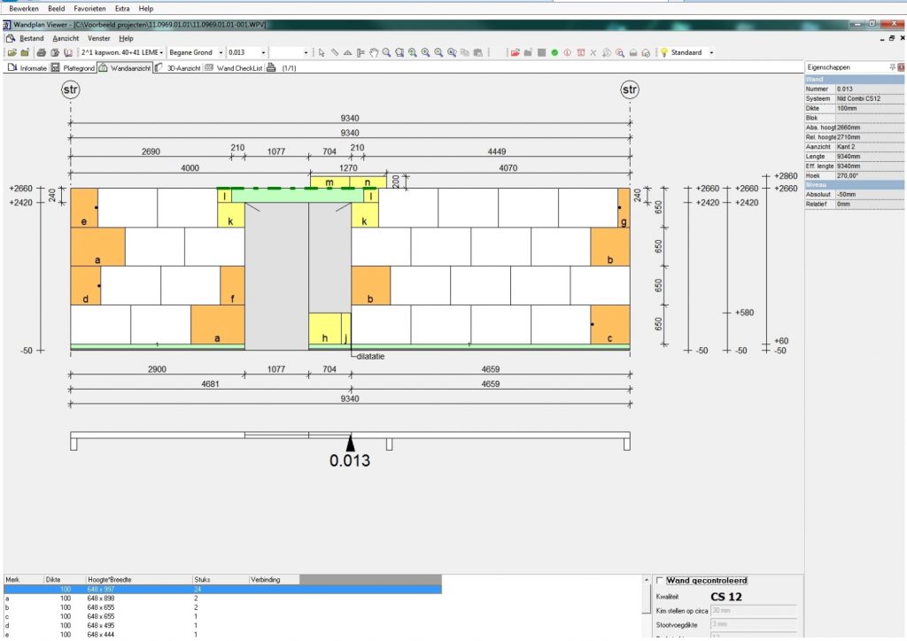Click the Merk column header
Image resolution: width=907 pixels, height=641 pixels.
[24, 579]
